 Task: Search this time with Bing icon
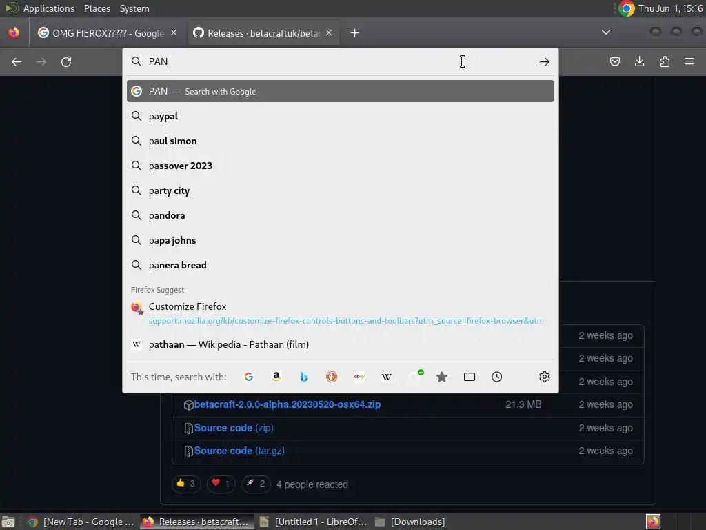click(304, 377)
